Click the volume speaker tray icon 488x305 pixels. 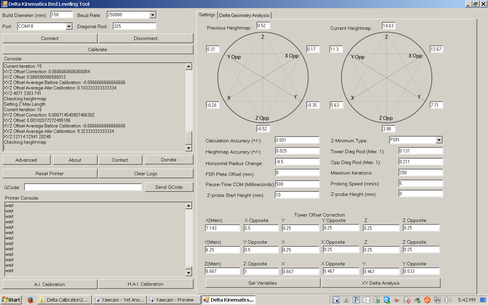coord(448,300)
